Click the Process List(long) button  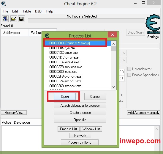tap(80, 142)
